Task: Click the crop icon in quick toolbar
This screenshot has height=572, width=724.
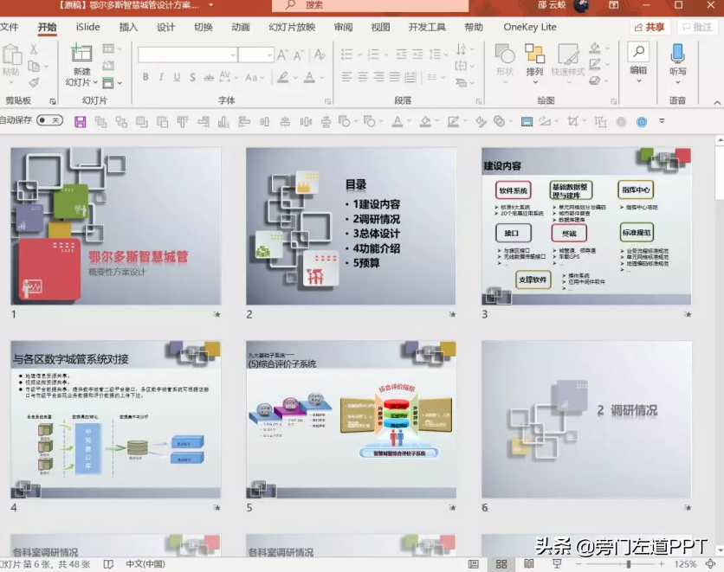Action: pos(573,121)
